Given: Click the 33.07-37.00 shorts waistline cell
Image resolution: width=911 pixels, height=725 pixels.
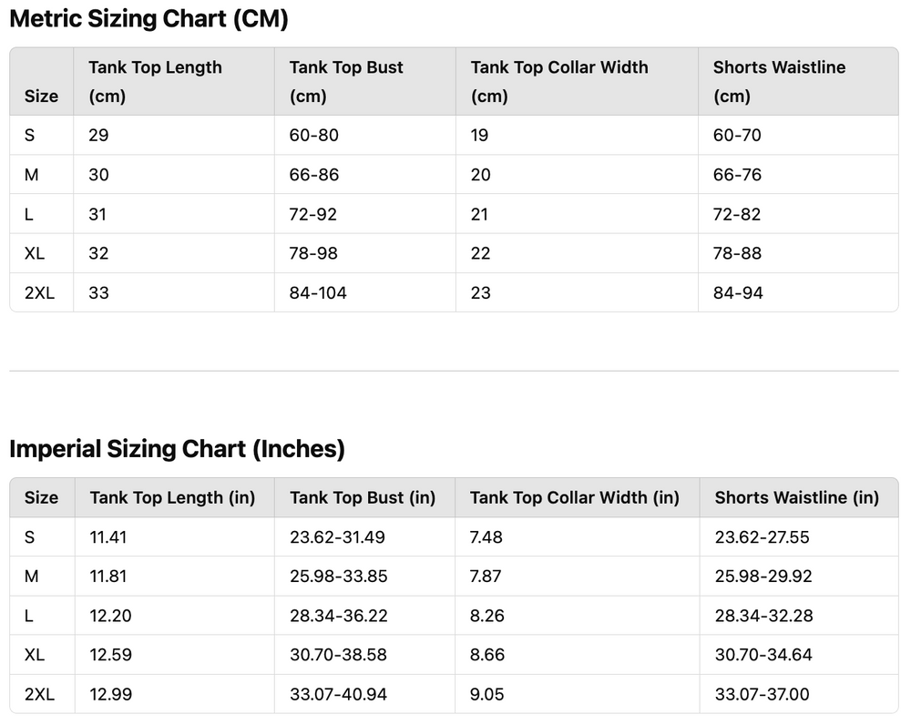Looking at the screenshot, I should tap(762, 694).
